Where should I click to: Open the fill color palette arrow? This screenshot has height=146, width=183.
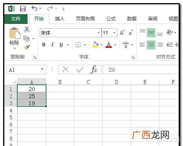click(102, 45)
